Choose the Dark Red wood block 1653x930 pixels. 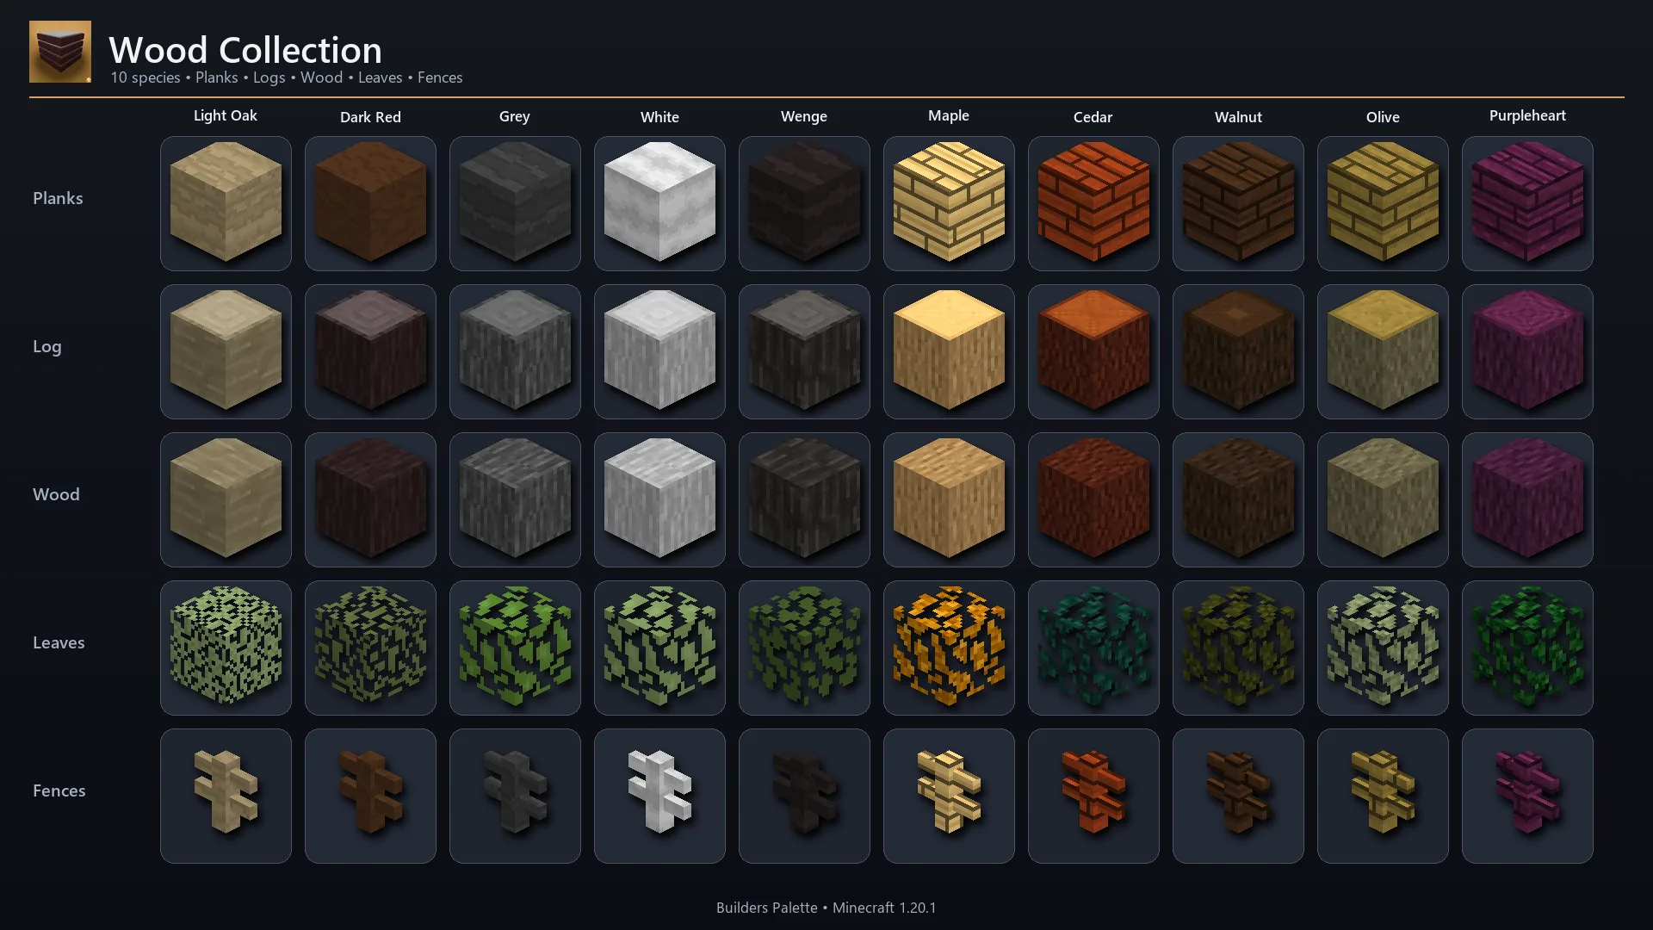(x=370, y=499)
